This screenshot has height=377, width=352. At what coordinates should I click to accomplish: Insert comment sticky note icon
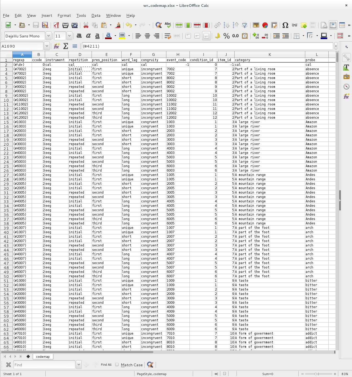click(304, 25)
